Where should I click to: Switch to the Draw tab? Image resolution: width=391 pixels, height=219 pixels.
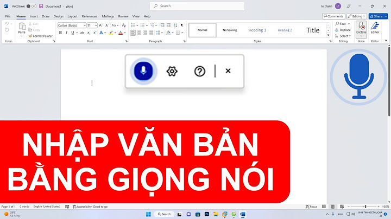click(46, 16)
